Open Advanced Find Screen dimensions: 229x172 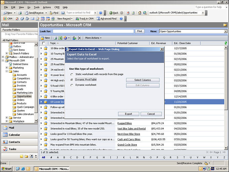(106, 19)
